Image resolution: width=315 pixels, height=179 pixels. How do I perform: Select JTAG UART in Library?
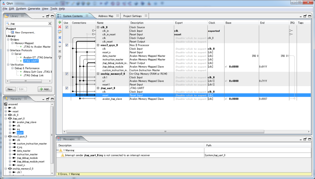(x=30, y=61)
